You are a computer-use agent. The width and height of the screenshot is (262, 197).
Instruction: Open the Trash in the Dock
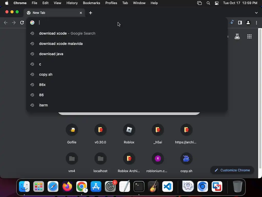click(238, 186)
